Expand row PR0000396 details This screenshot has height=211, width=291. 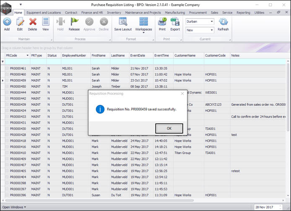coord(7,195)
